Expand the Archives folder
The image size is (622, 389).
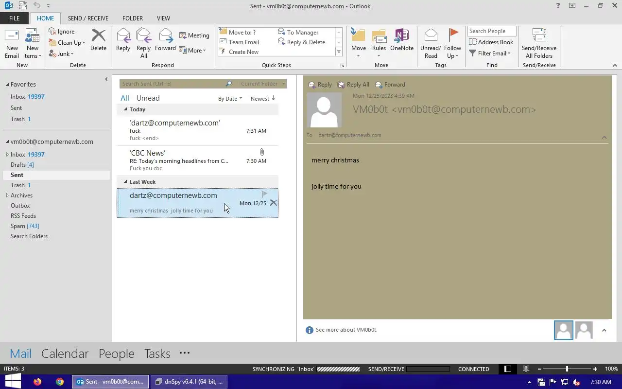tap(7, 195)
